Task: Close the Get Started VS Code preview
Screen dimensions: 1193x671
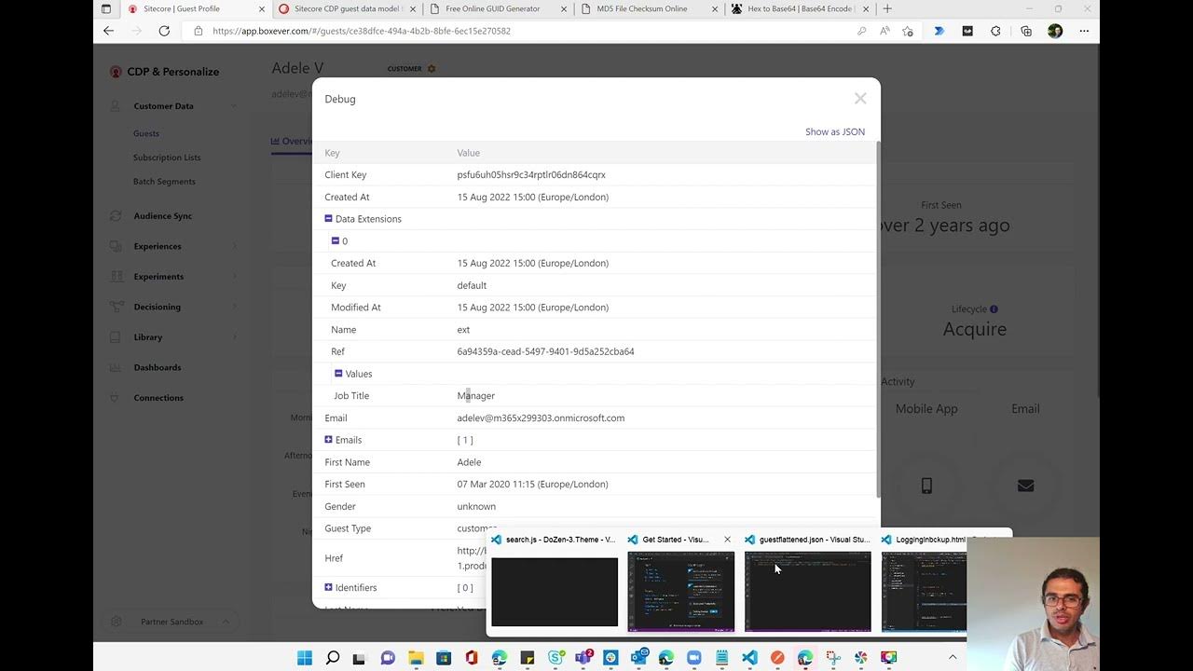Action: (x=727, y=540)
